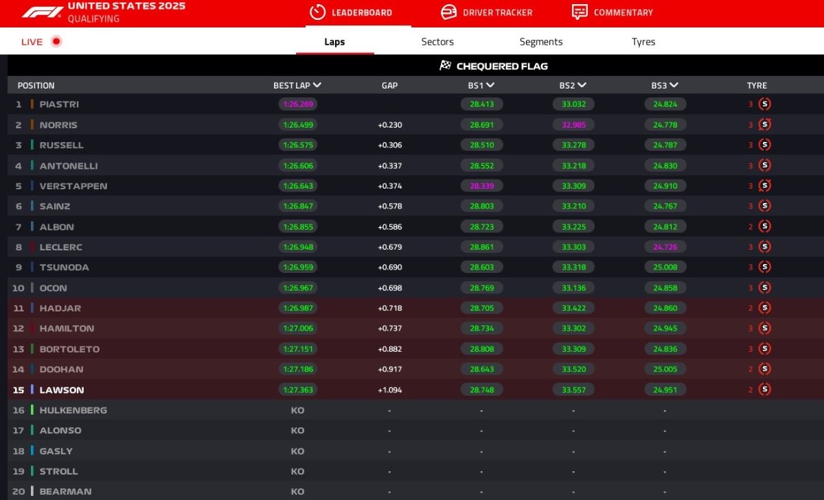Expand the BEST LAP column dropdown
Image resolution: width=824 pixels, height=500 pixels.
click(x=317, y=85)
